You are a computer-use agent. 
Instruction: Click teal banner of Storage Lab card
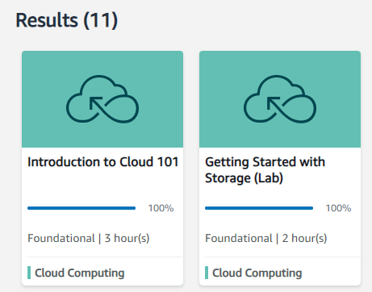280,99
